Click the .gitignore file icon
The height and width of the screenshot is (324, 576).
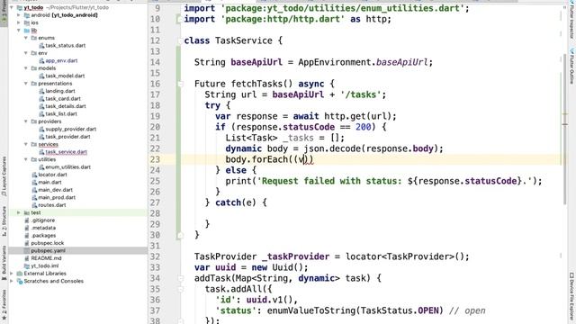[27, 220]
